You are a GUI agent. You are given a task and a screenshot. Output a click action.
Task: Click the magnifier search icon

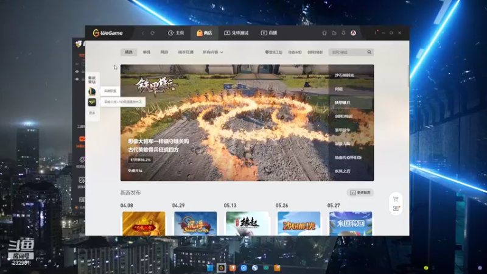(x=370, y=52)
